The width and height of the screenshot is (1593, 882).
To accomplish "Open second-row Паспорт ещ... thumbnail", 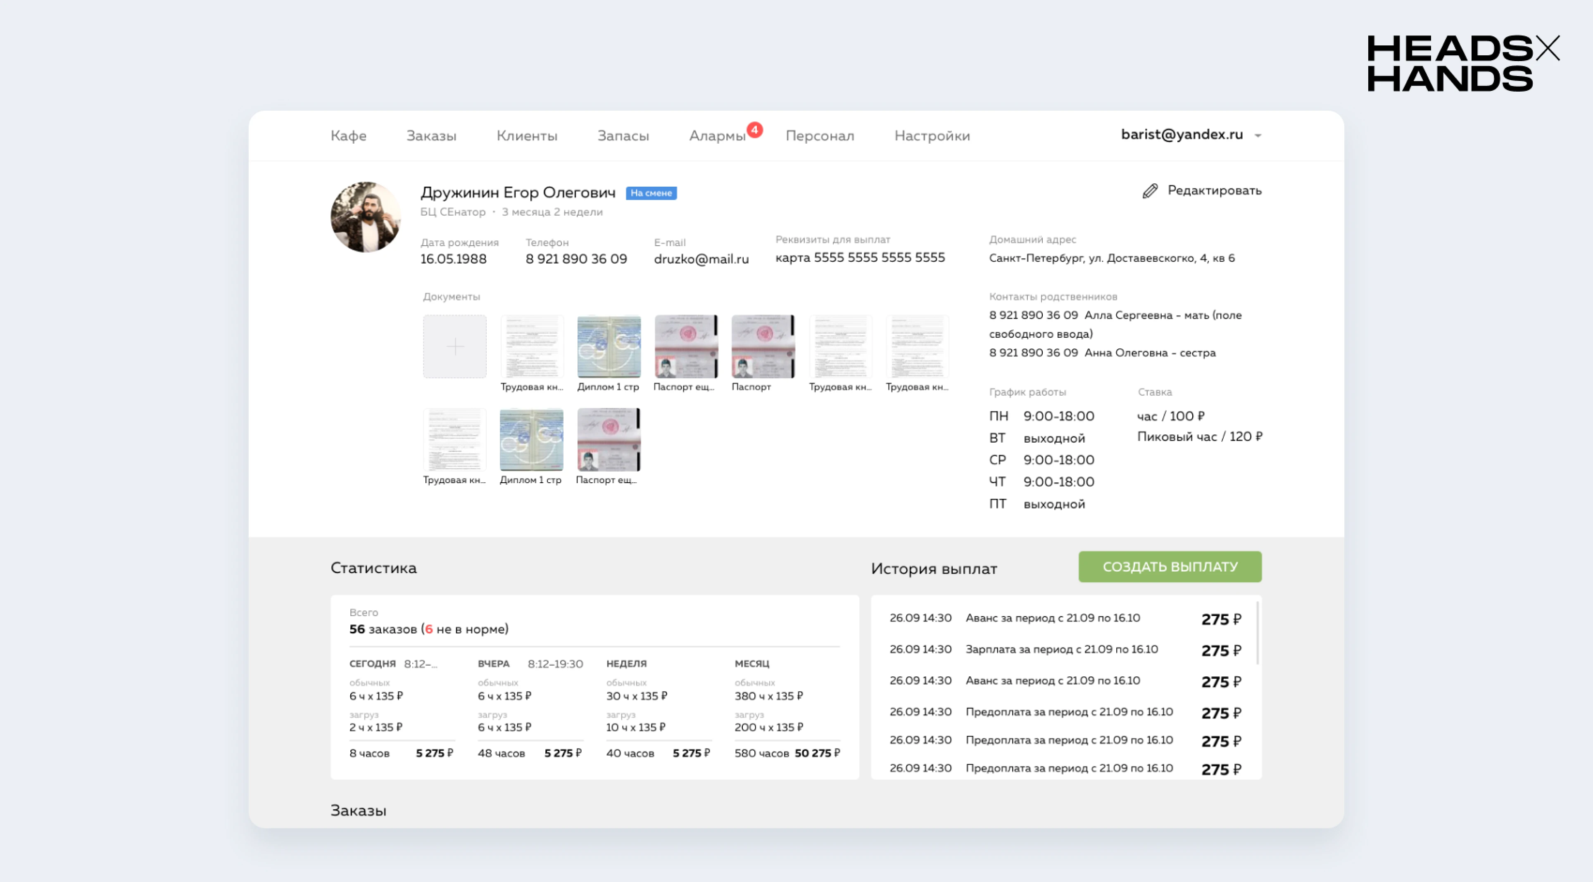I will [x=609, y=439].
